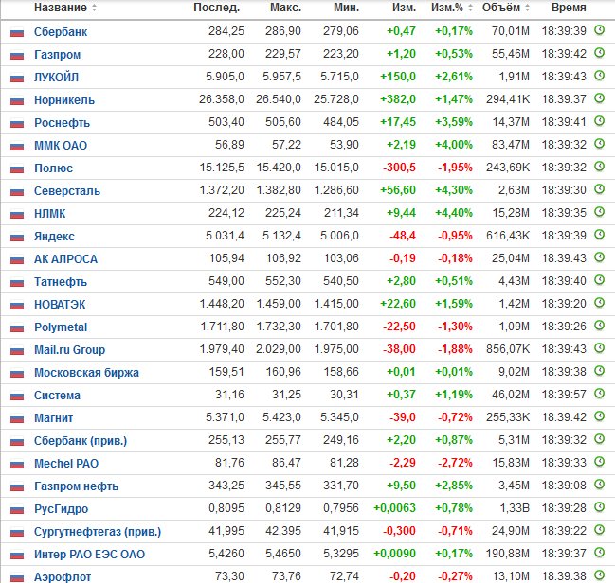
Task: Select the Система time 18:39:57
Action: coord(564,395)
